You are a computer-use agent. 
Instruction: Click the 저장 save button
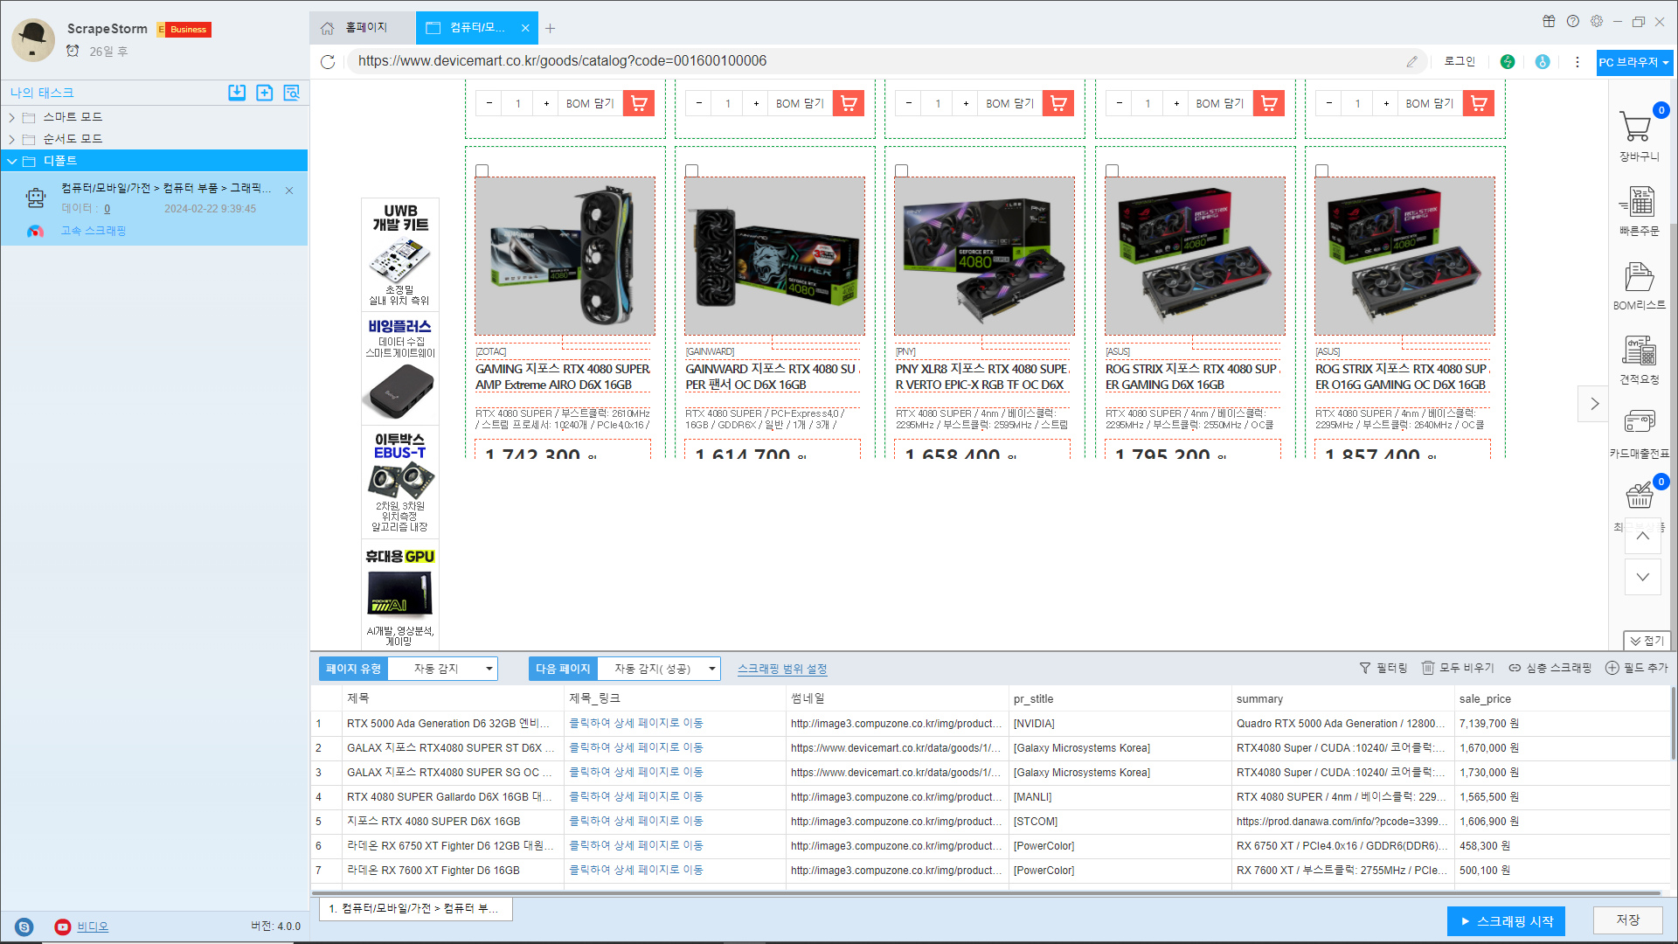pos(1627,920)
